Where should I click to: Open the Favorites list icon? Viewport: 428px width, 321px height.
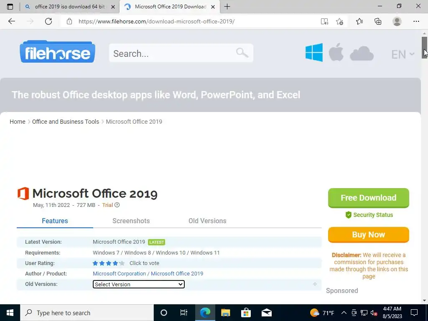[x=359, y=21]
